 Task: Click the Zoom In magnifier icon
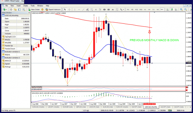[181, 10]
